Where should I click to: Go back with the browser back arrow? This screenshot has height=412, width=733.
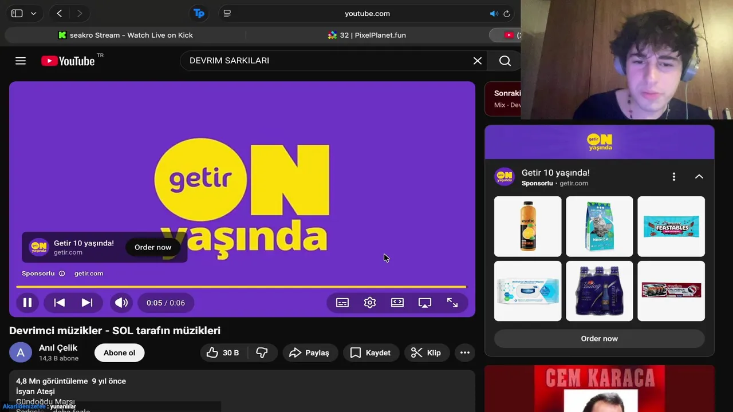[x=59, y=13]
